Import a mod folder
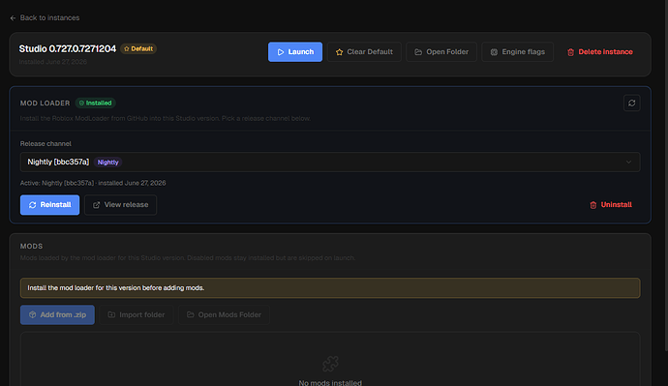 137,315
